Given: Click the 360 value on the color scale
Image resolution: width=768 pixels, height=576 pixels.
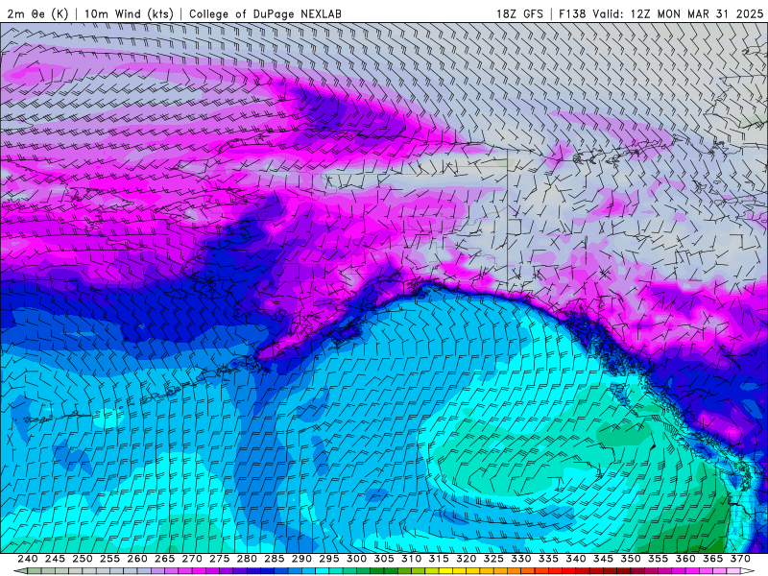Looking at the screenshot, I should (685, 559).
